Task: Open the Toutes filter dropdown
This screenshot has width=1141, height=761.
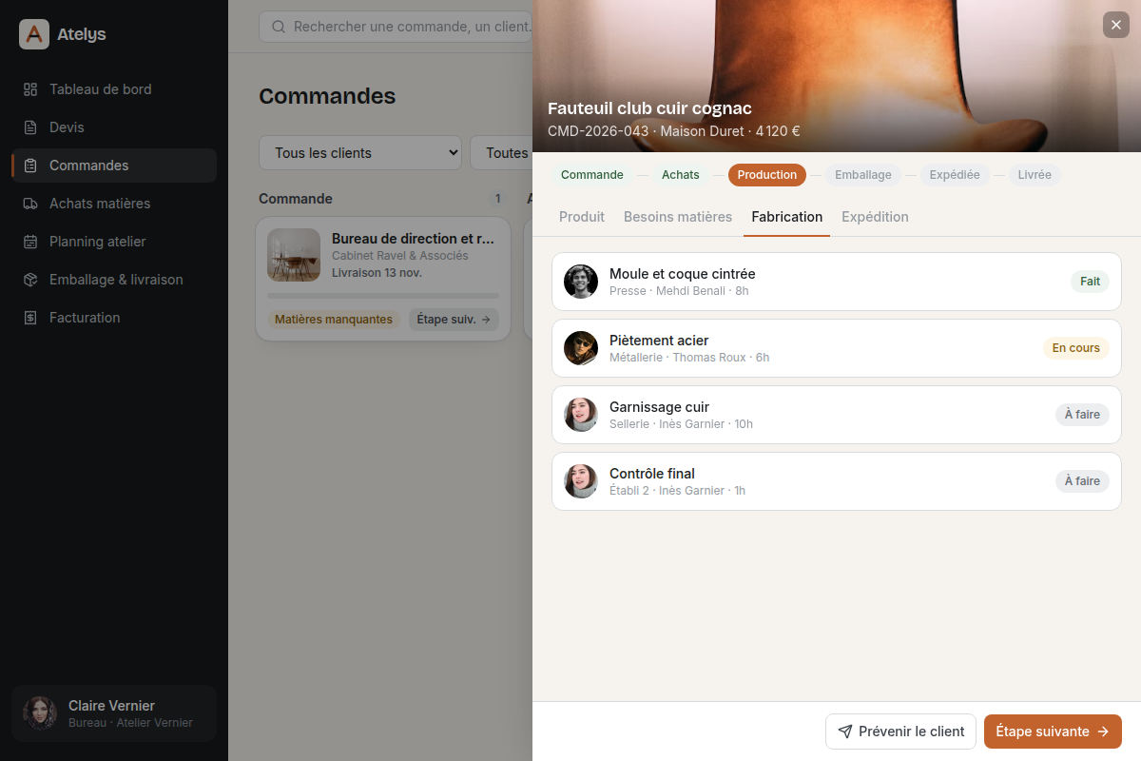Action: [x=501, y=153]
